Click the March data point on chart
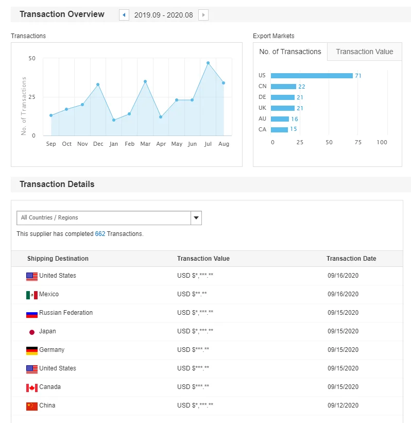Screen dimensions: 411x423 (x=145, y=81)
